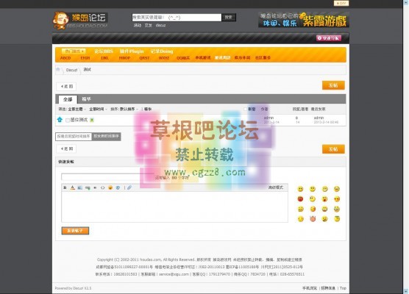
Task: Select QRST in the orange sub-navigation
Action: 144,58
